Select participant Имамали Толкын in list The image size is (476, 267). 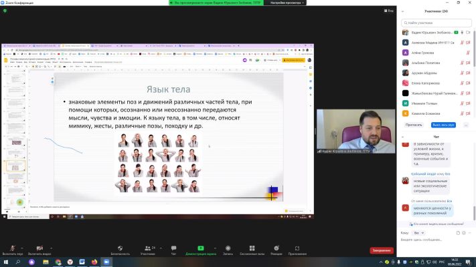click(x=437, y=103)
